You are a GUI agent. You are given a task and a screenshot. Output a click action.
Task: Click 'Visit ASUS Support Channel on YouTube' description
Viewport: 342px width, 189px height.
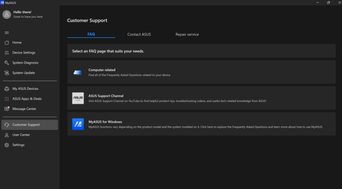pyautogui.click(x=177, y=101)
